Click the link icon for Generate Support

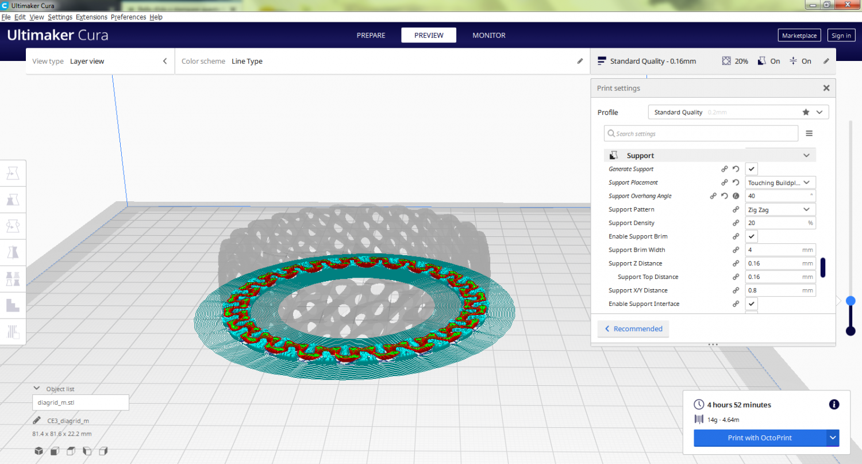[x=725, y=169]
